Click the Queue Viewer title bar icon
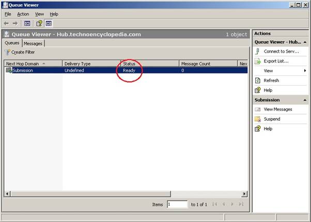 coord(5,5)
